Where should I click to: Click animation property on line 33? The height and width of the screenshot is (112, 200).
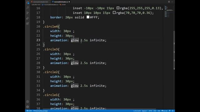click(x=58, y=86)
